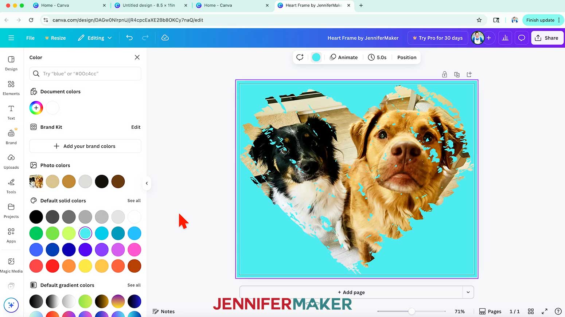
Task: Check cloud save status icon
Action: click(165, 38)
